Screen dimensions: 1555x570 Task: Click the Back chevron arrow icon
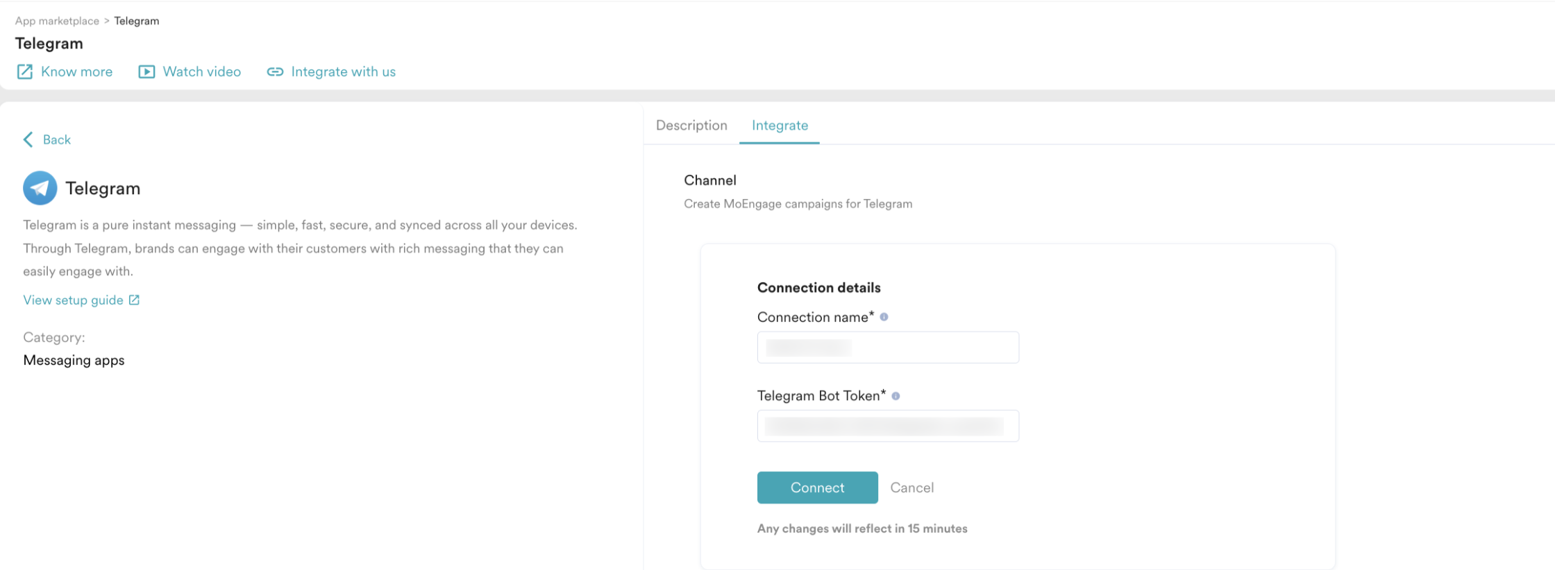(x=28, y=140)
